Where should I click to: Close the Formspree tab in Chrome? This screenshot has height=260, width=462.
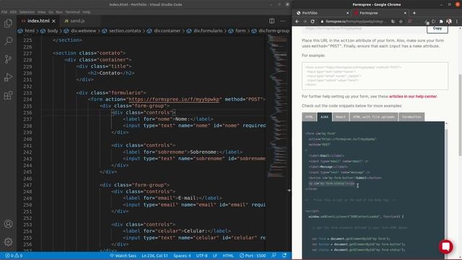click(x=405, y=13)
